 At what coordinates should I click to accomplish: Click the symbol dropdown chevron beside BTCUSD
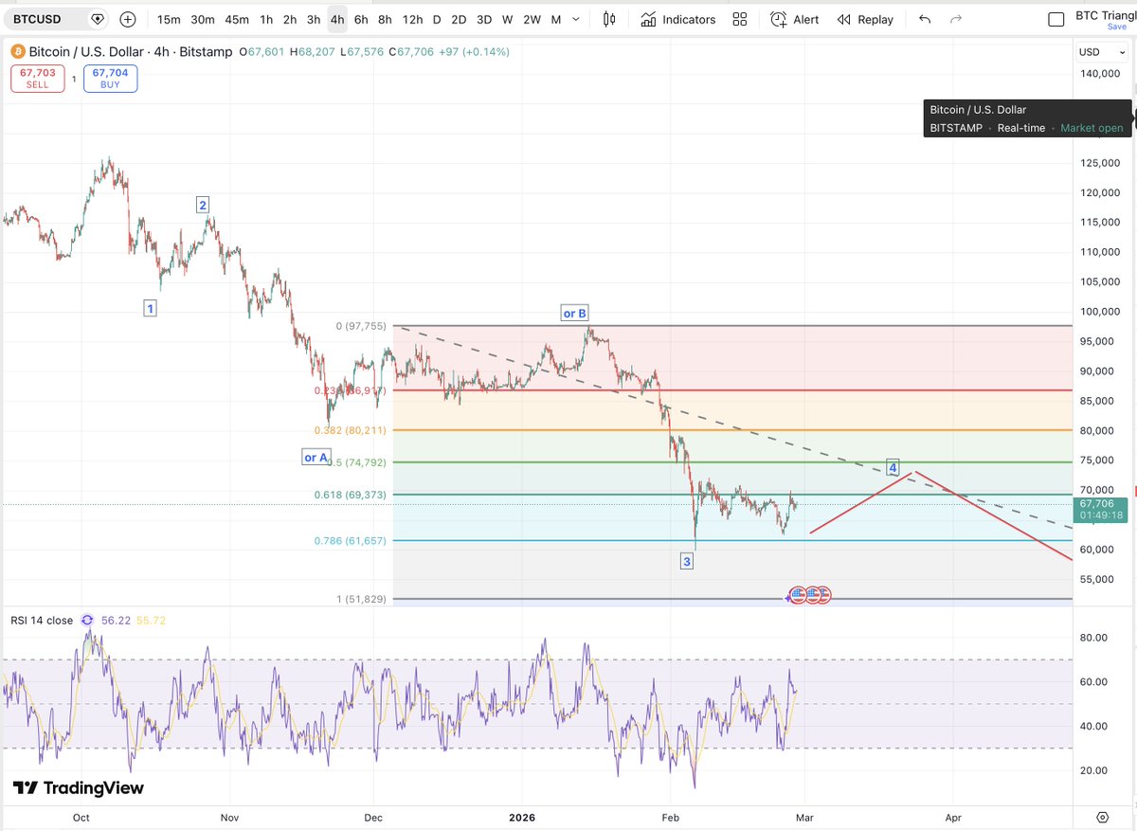tap(98, 19)
